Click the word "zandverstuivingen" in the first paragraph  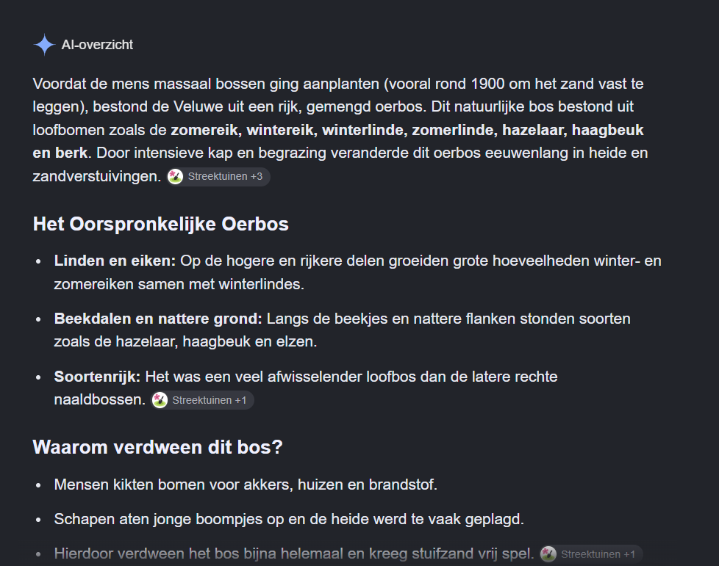(96, 176)
